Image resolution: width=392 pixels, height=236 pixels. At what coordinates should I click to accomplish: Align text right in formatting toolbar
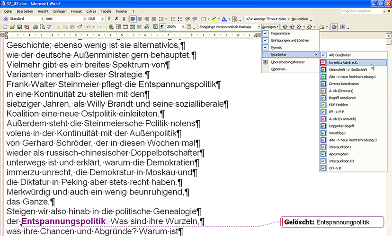point(147,19)
